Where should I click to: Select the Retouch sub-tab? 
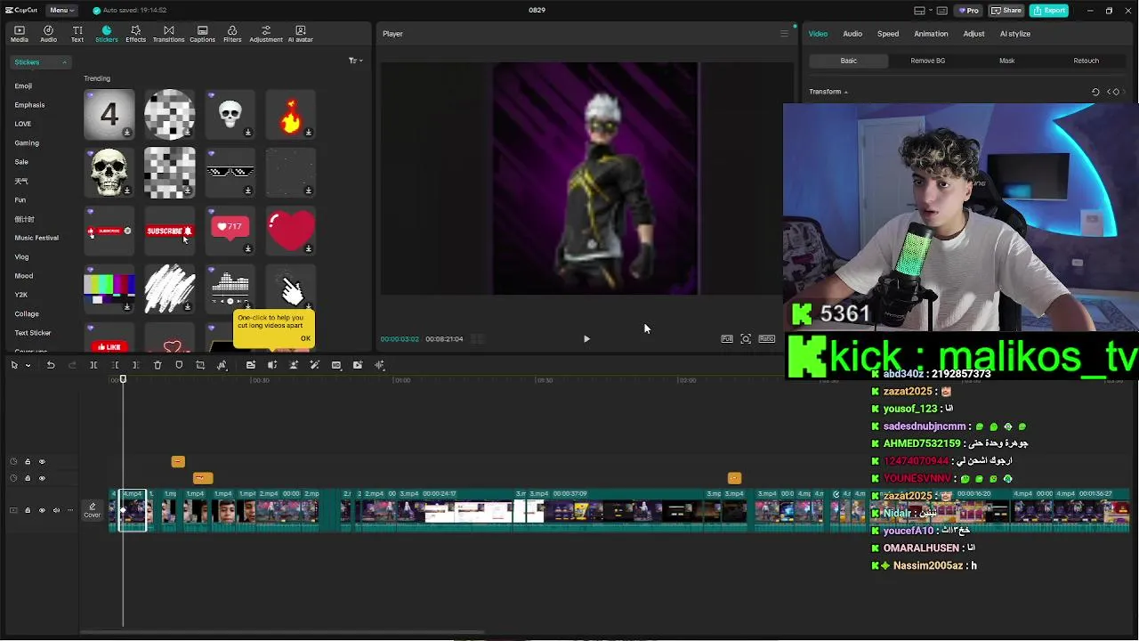(1086, 61)
